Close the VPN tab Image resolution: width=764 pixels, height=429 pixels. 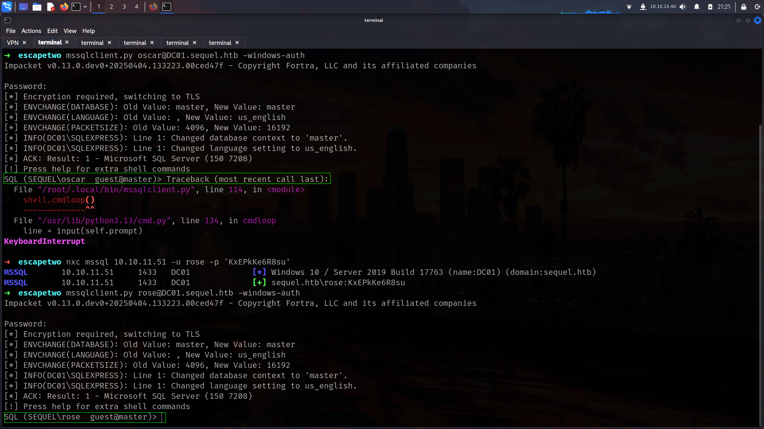24,43
